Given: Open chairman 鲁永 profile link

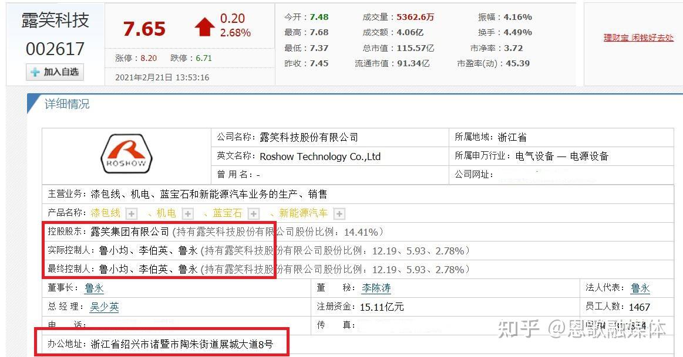Looking at the screenshot, I should (x=94, y=288).
